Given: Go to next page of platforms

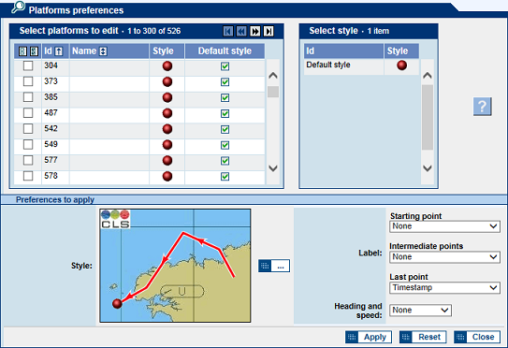Looking at the screenshot, I should click(x=255, y=31).
